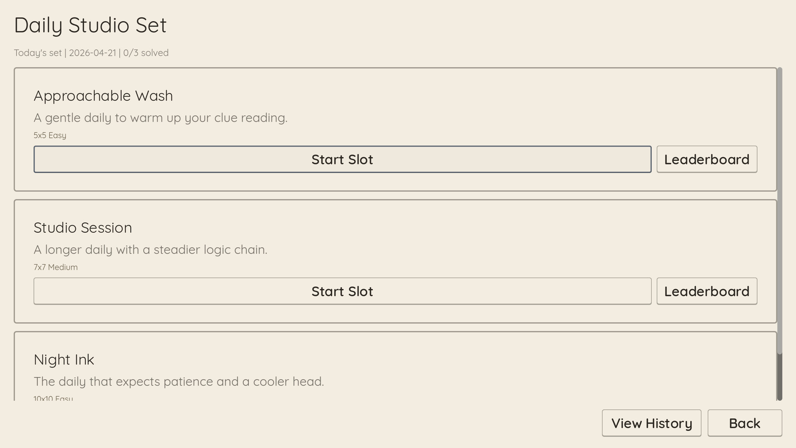Select the Approachable Wash card heading

point(103,96)
